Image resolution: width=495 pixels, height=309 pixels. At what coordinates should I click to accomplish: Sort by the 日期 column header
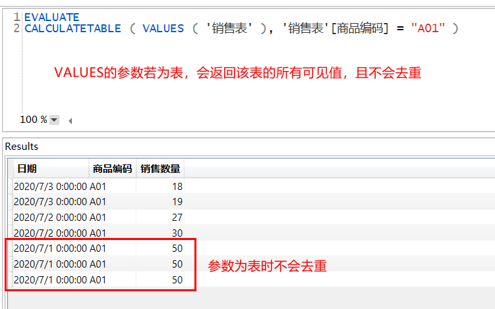(x=51, y=169)
